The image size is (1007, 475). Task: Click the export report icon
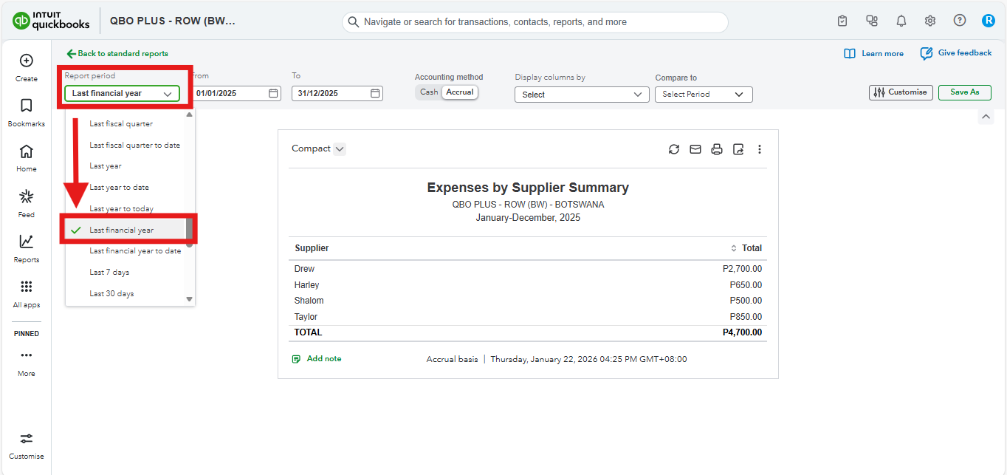(738, 149)
